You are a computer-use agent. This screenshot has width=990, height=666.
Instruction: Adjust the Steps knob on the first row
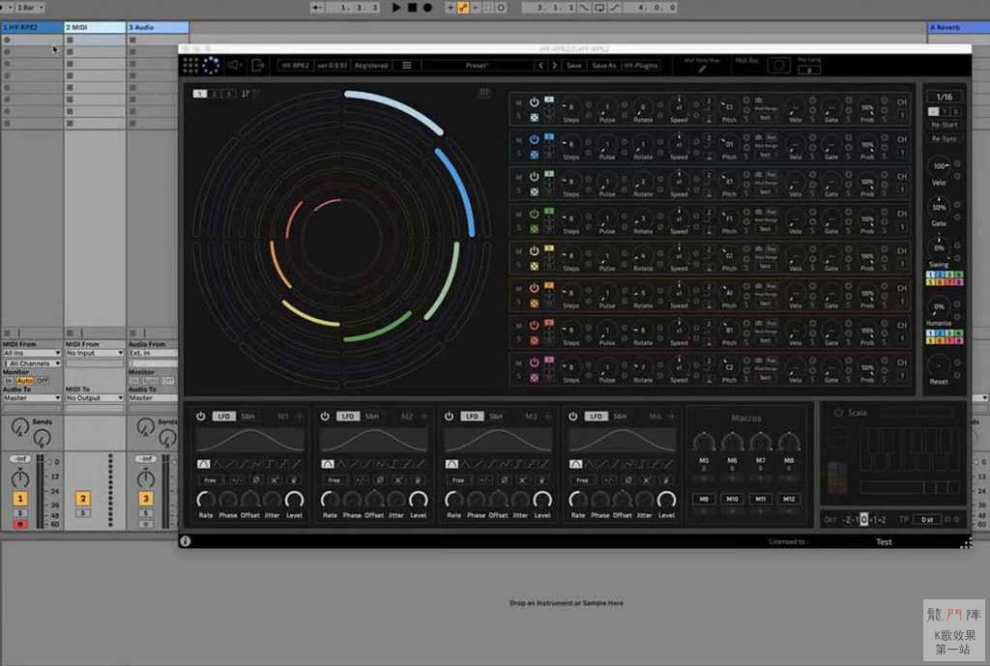coord(571,107)
